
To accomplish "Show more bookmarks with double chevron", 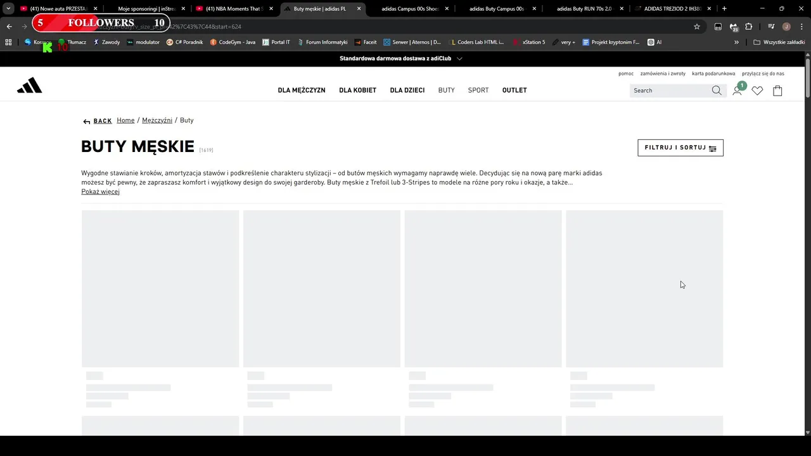I will click(x=736, y=42).
